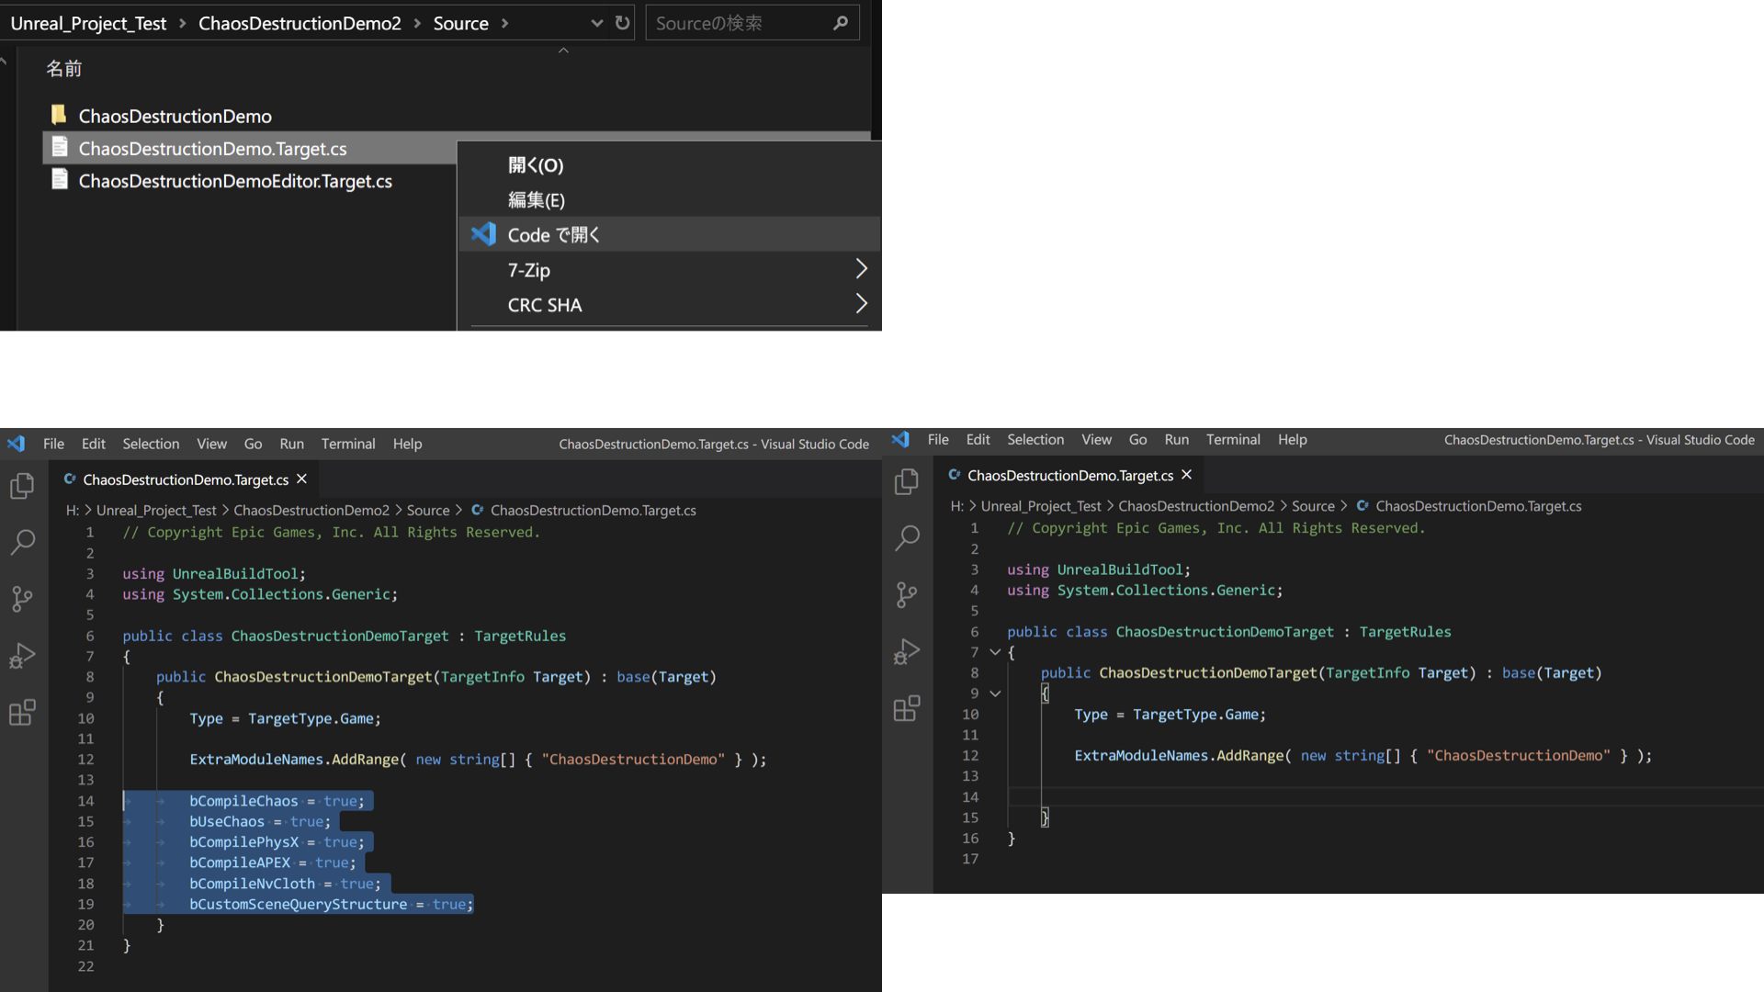The height and width of the screenshot is (992, 1764).
Task: Open Explorer icon in left VS Code window
Action: 22,485
